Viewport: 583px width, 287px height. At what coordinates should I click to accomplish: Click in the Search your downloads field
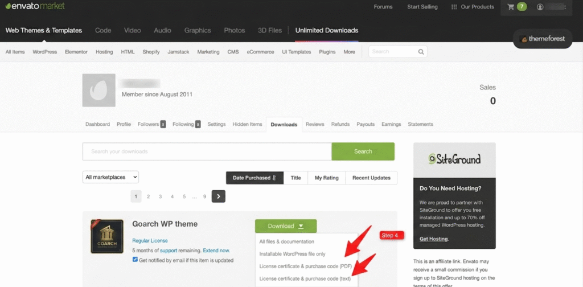207,151
